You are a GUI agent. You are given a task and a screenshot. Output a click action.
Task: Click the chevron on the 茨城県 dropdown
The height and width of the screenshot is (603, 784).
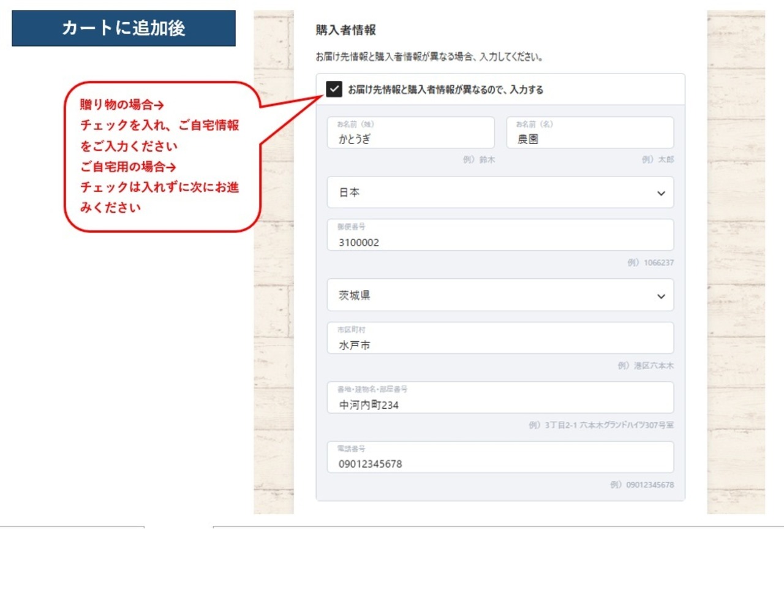click(661, 296)
